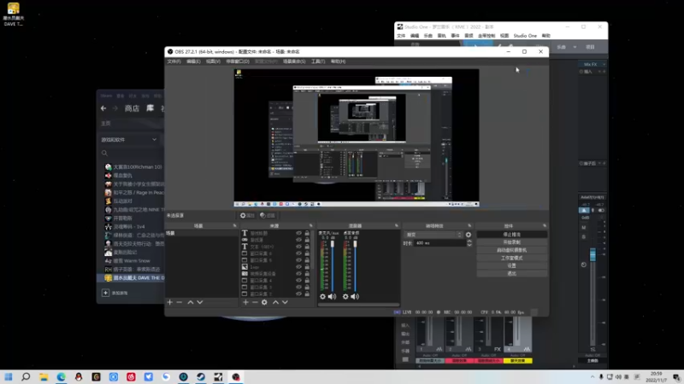The image size is (684, 384).
Task: Click the exit button in OBS controls
Action: [x=511, y=273]
